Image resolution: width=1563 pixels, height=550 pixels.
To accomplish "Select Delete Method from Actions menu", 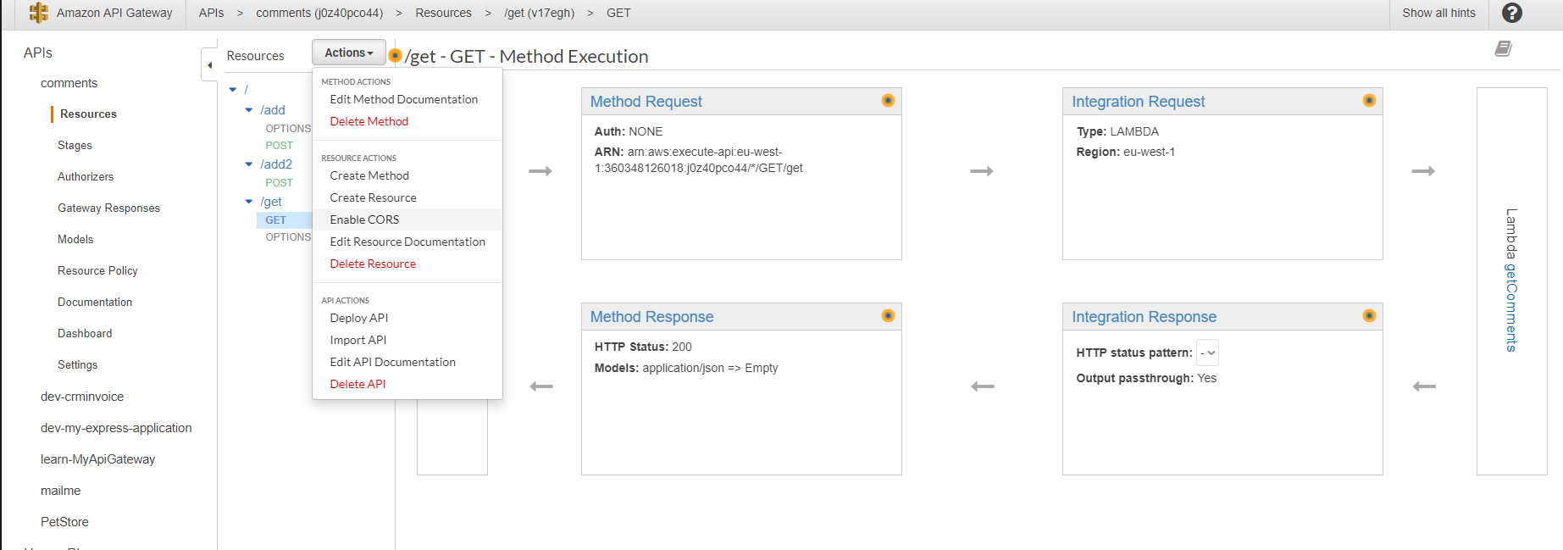I will (x=407, y=121).
